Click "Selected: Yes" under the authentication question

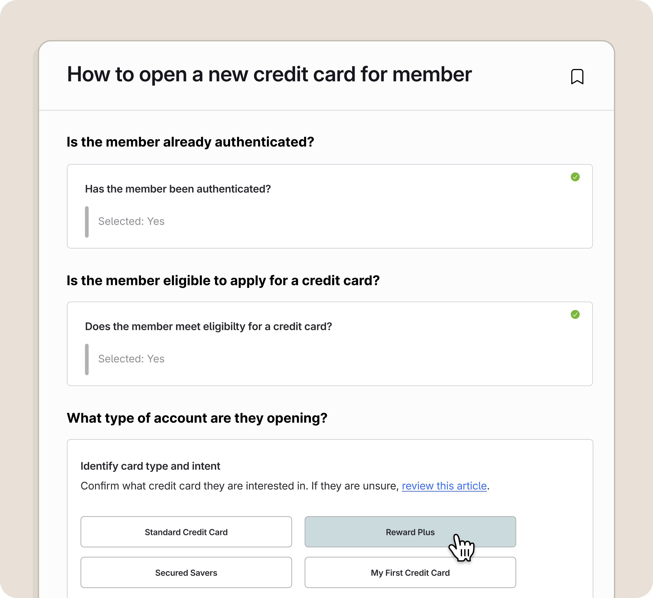click(131, 221)
